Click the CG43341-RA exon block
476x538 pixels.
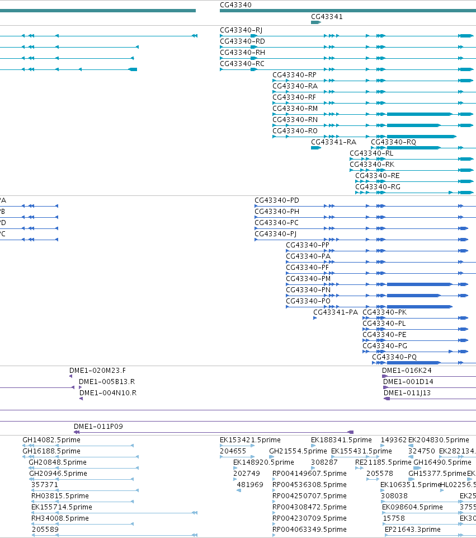316,148
